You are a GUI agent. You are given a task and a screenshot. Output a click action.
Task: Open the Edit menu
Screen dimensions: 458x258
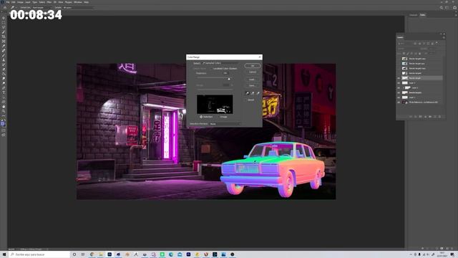14,2
